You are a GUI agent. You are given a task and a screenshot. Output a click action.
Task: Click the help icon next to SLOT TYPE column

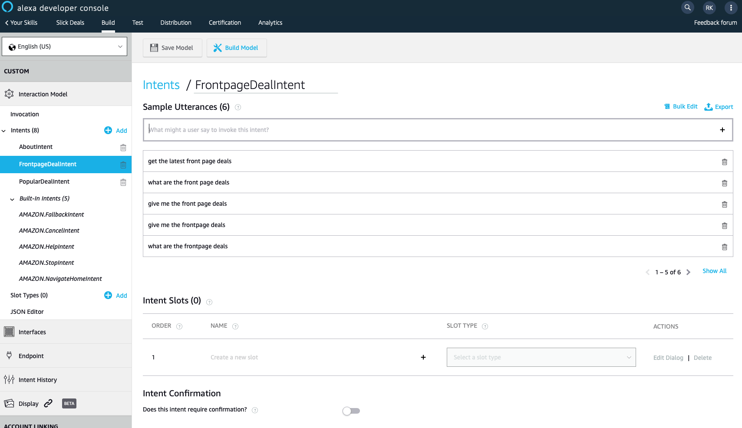click(x=485, y=326)
